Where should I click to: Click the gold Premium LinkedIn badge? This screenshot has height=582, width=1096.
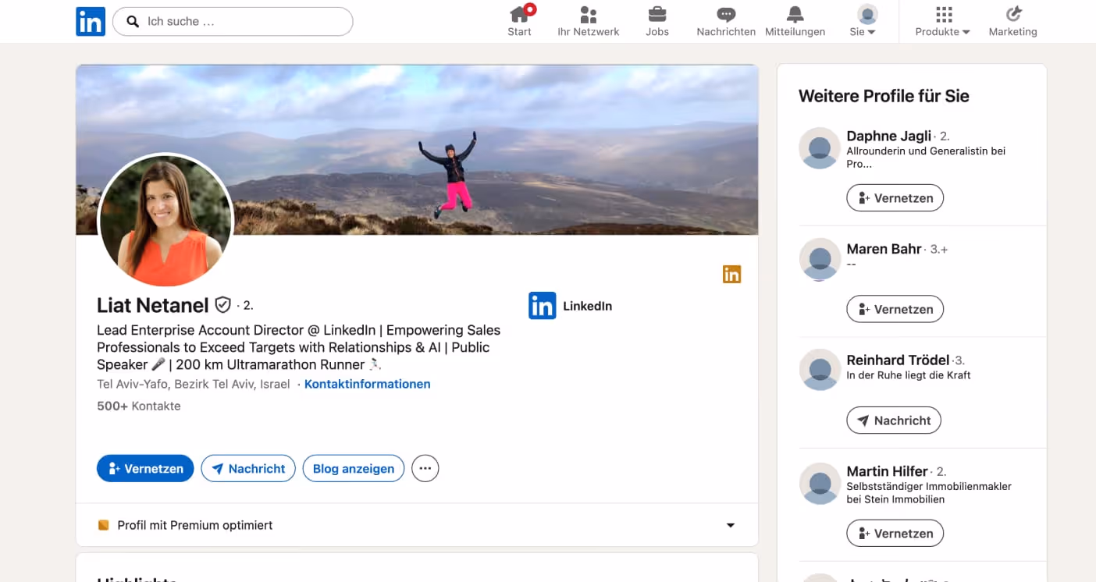tap(731, 274)
